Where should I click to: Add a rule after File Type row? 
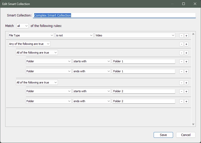click(186, 36)
